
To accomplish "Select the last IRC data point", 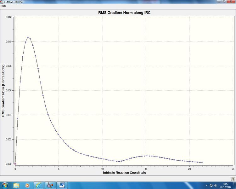I will [x=202, y=163].
